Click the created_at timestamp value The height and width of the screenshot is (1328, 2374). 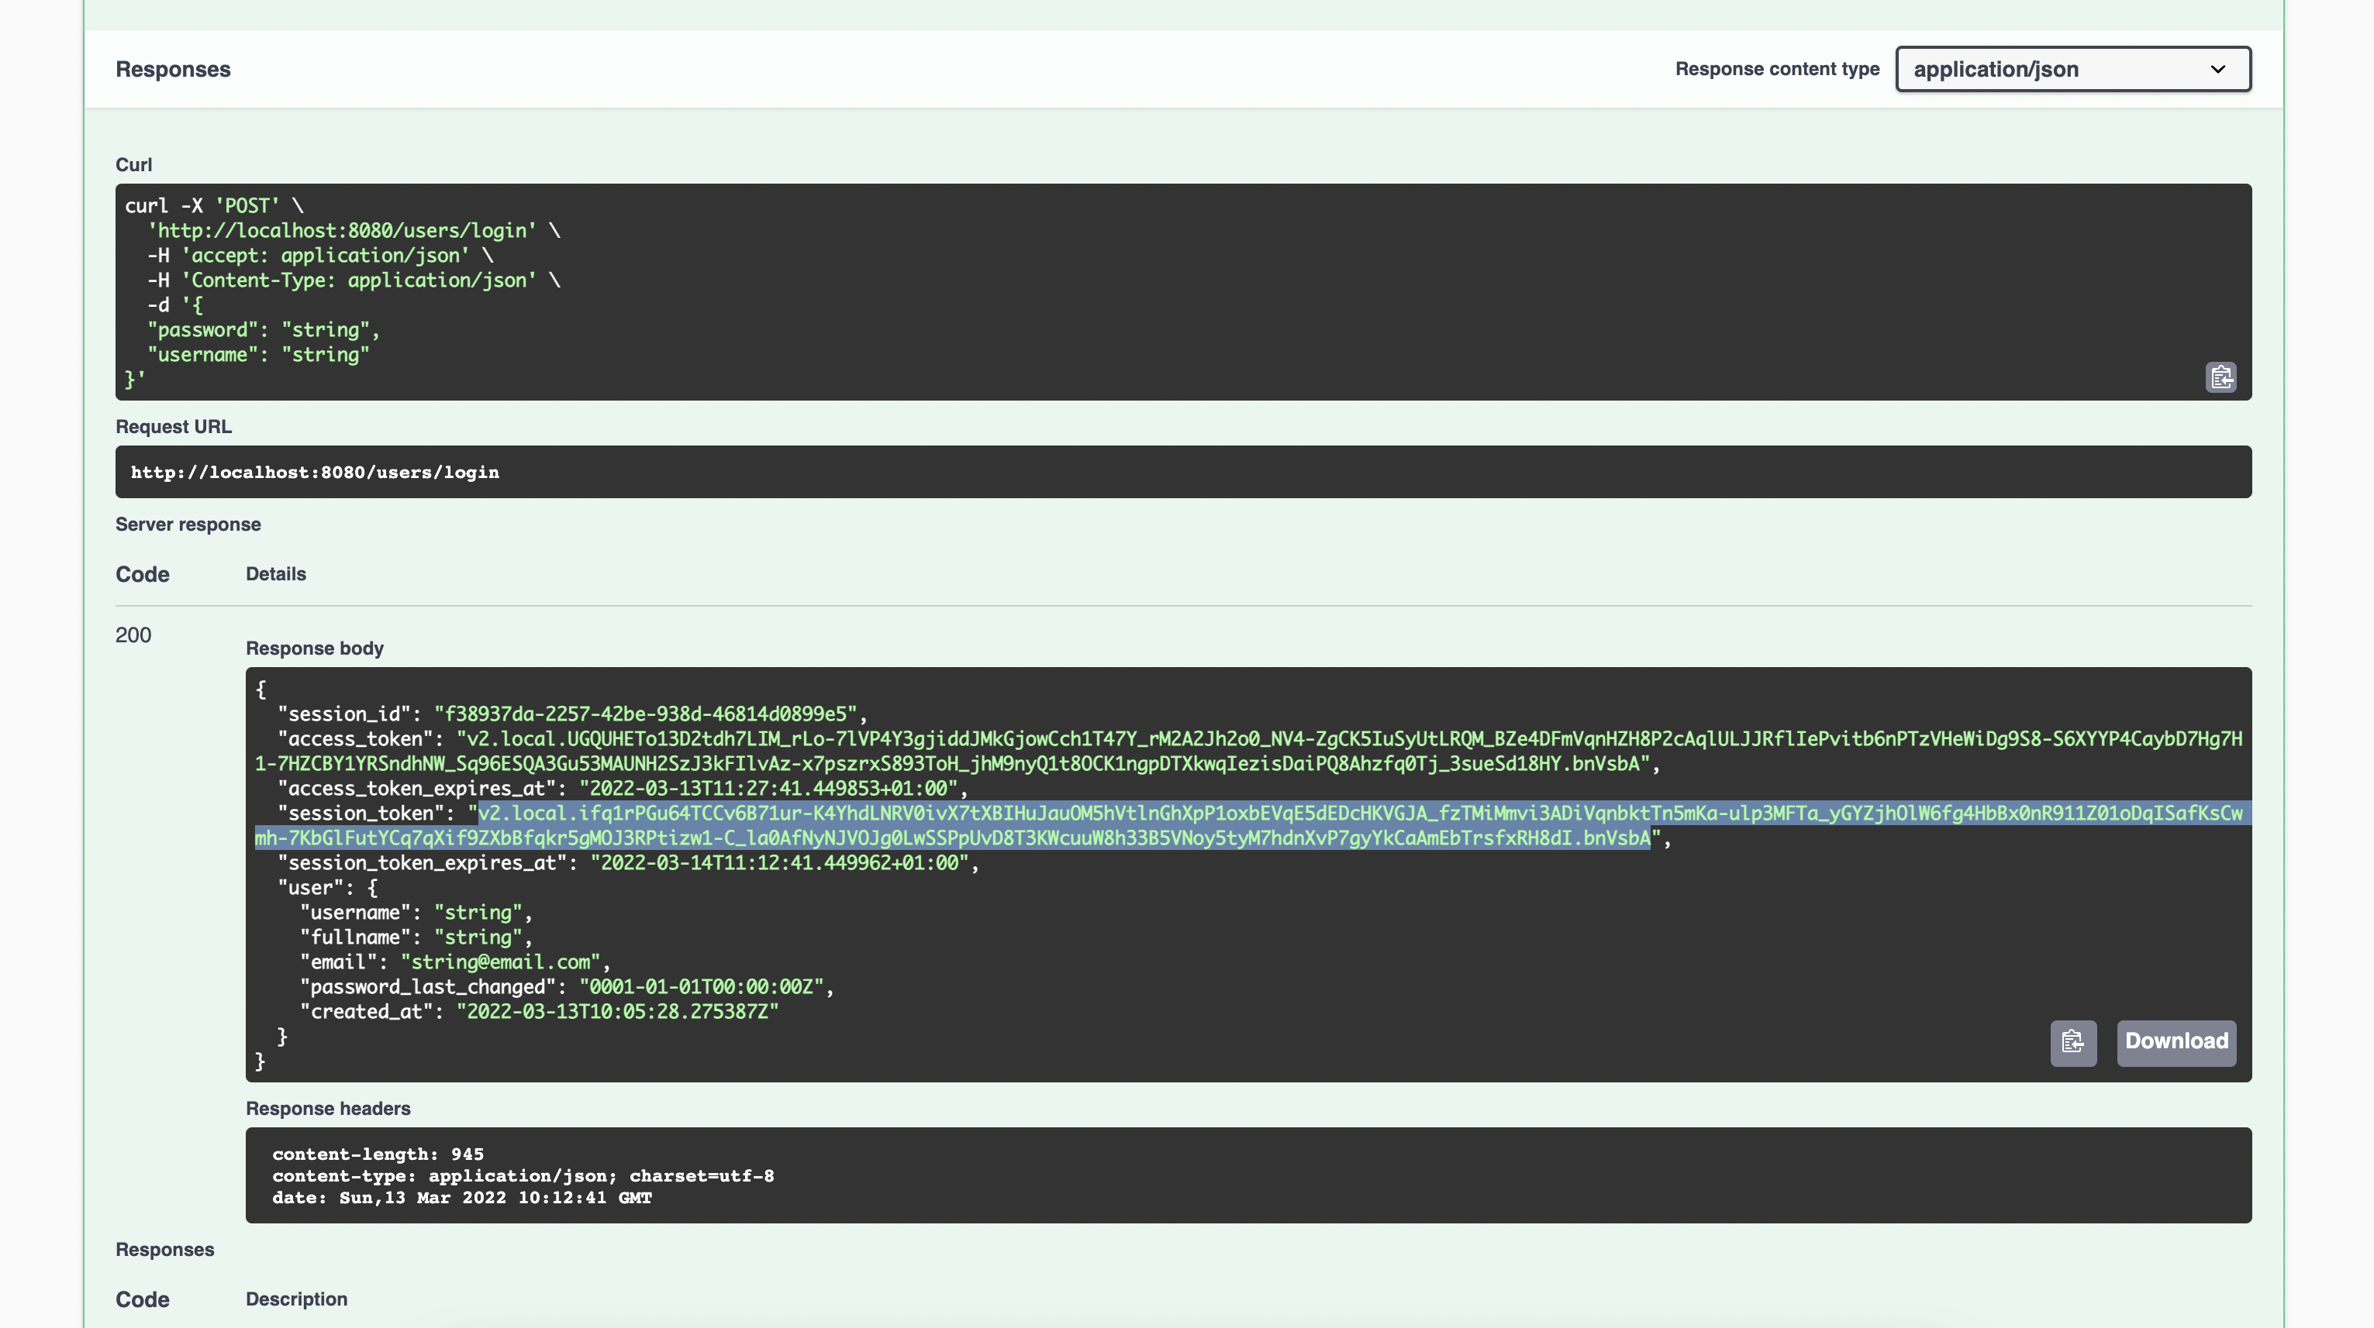pos(616,1012)
